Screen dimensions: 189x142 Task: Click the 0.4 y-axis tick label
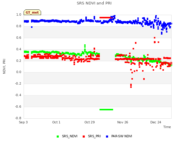(19, 49)
